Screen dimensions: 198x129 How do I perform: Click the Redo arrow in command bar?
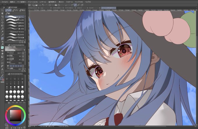point(46,5)
